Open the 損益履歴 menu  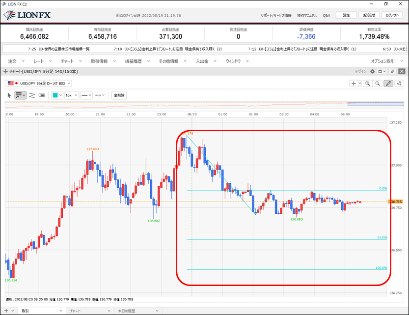[137, 61]
